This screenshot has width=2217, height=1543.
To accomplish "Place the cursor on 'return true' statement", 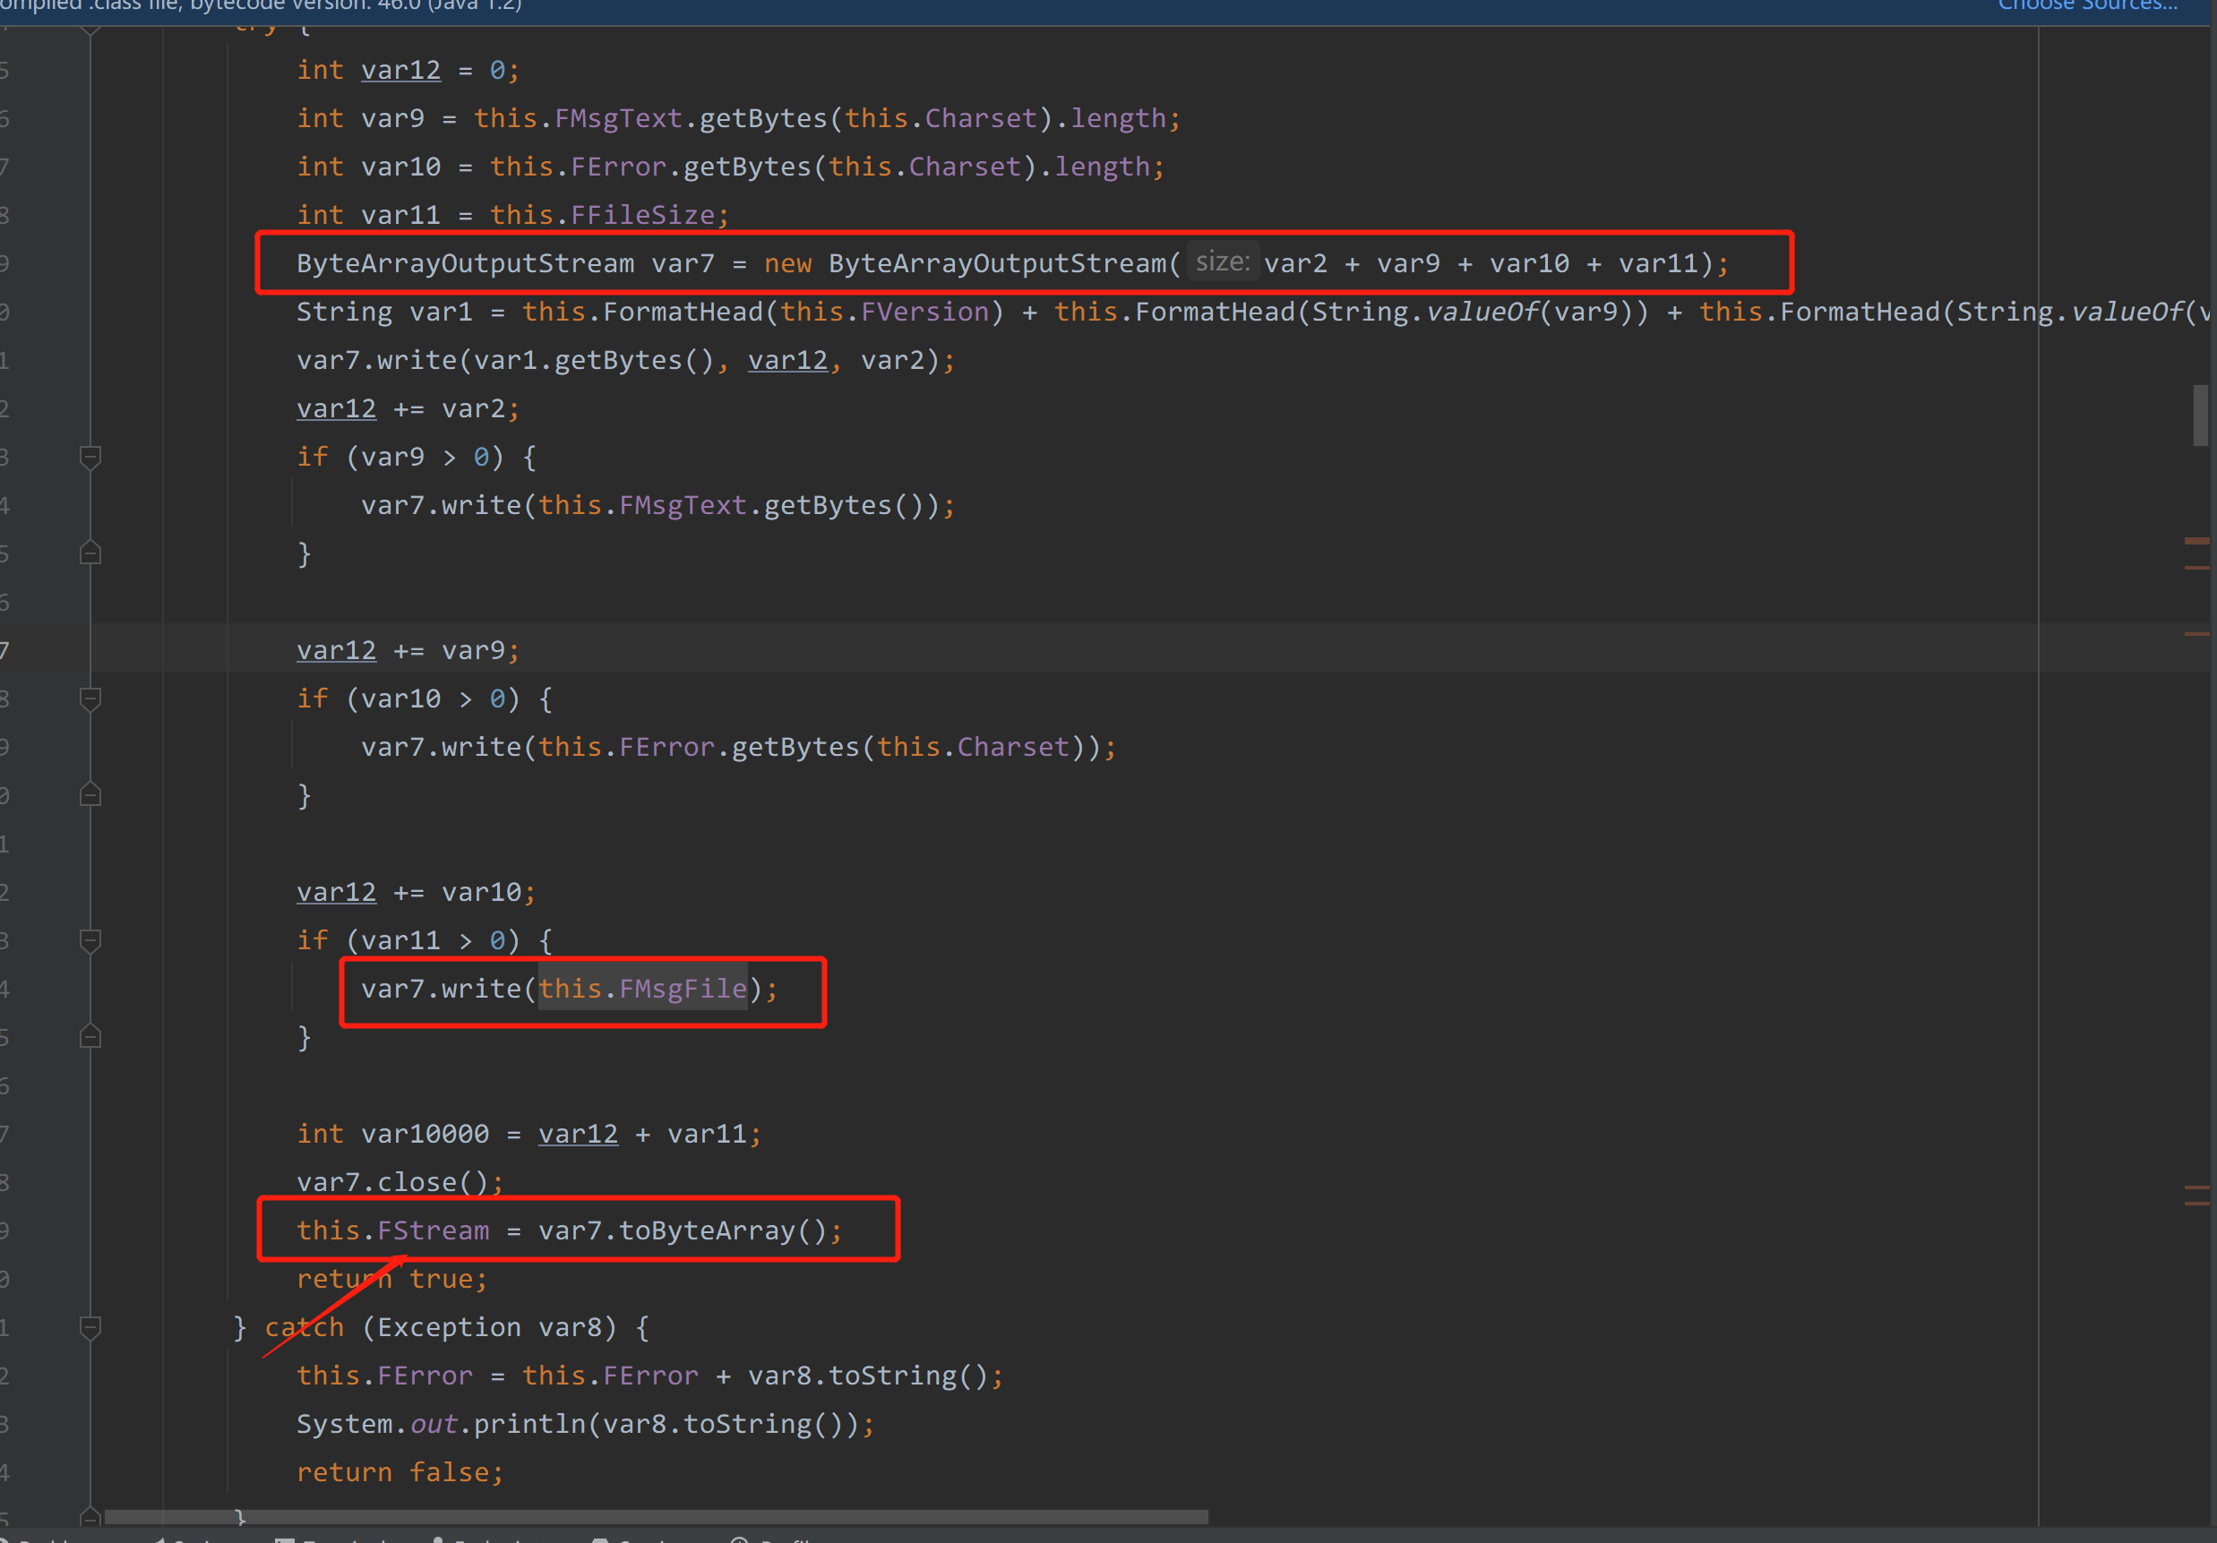I will 391,1280.
